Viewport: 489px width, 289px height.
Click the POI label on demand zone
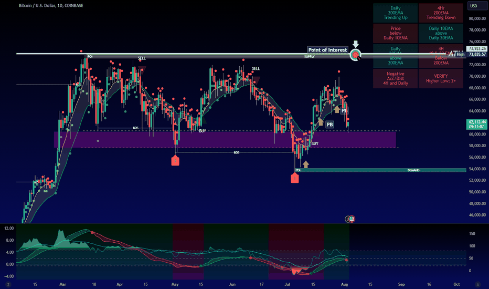click(x=298, y=170)
